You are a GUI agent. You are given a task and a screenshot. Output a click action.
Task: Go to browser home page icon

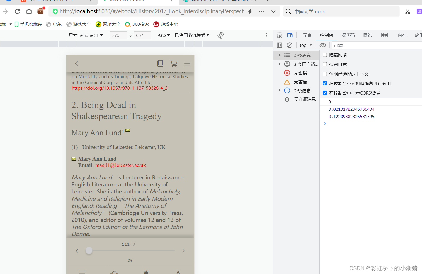(x=29, y=11)
